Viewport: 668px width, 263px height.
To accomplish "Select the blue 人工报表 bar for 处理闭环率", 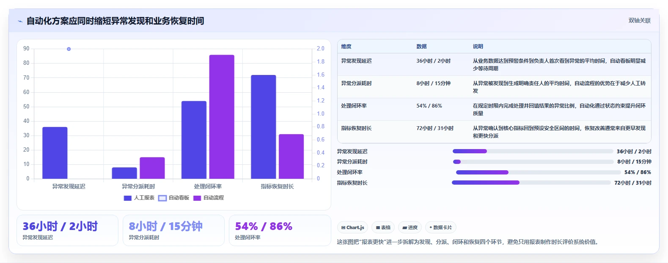I will pos(194,140).
